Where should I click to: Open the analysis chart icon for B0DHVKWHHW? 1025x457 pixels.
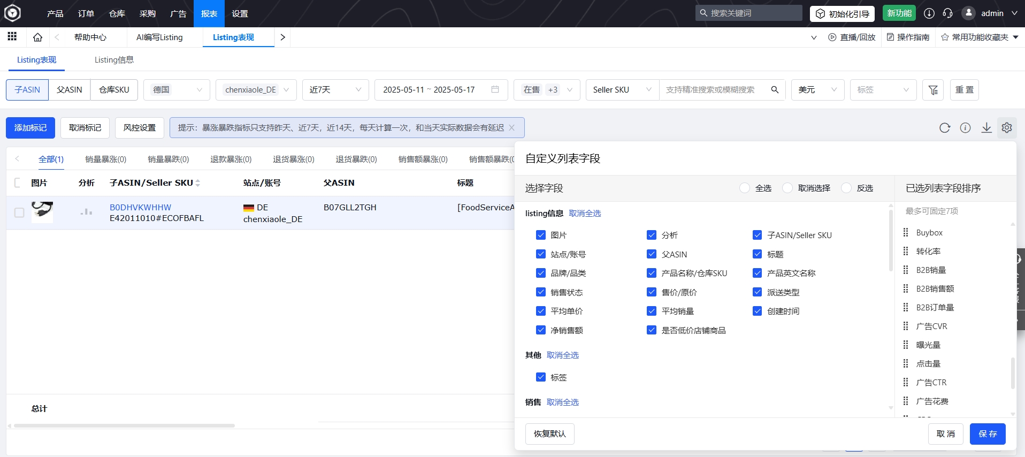(86, 212)
